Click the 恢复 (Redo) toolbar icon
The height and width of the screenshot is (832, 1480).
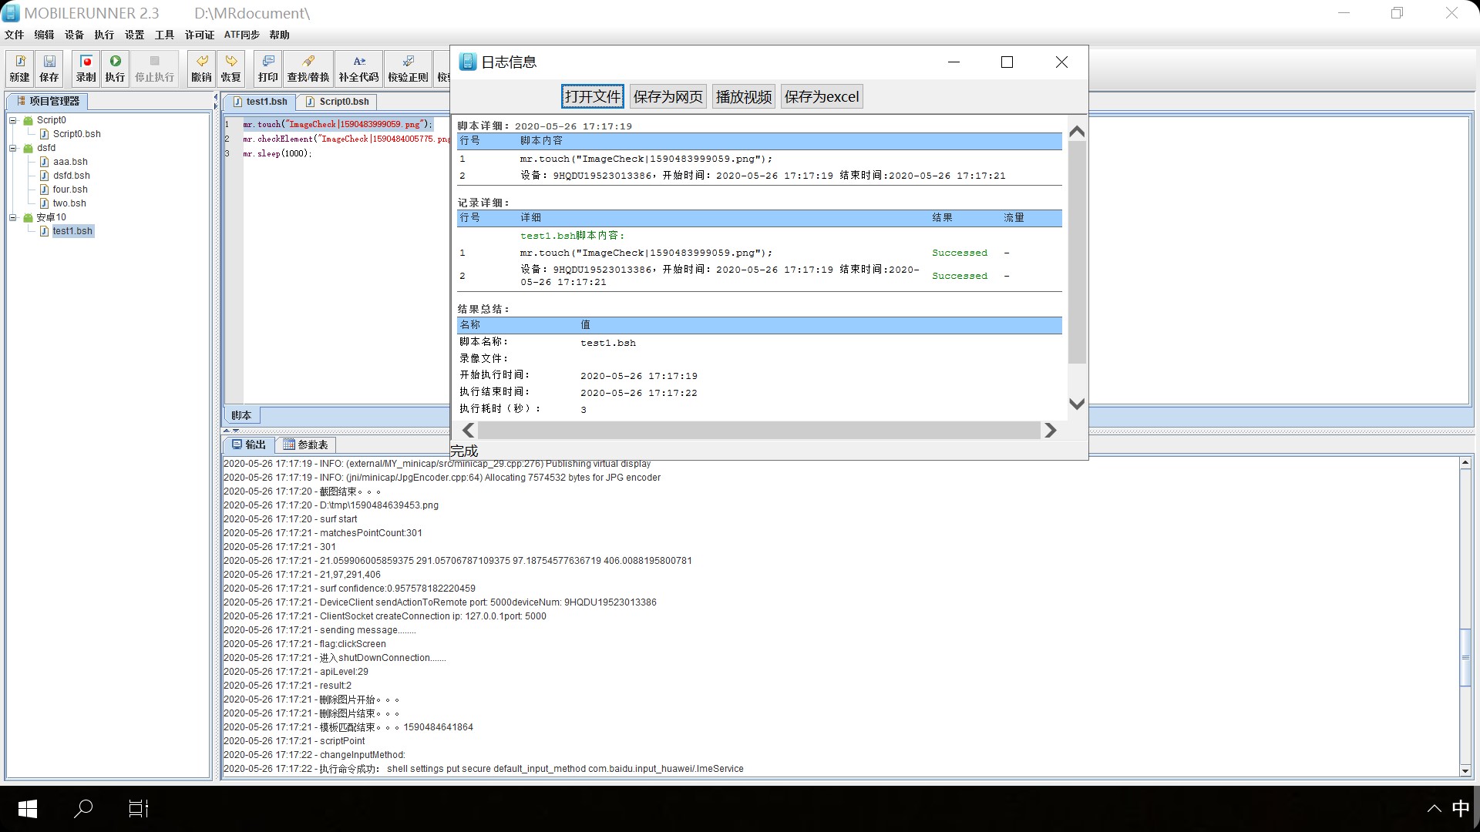point(230,68)
